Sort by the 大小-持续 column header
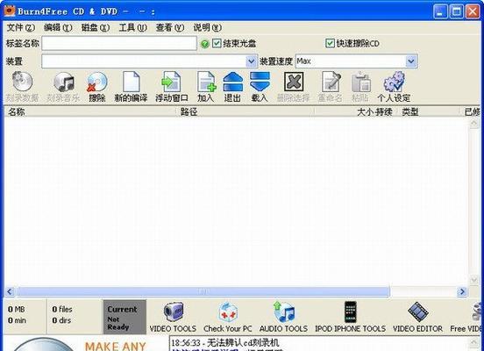 [x=356, y=111]
